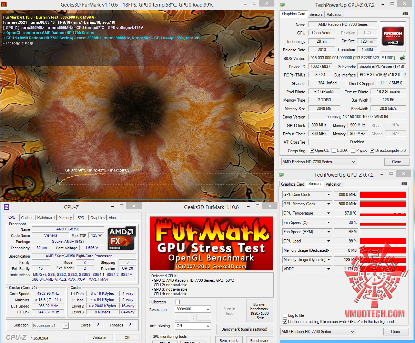
Task: Switch to Graphics Card tab in GPU-Z Sensors window
Action: click(292, 184)
